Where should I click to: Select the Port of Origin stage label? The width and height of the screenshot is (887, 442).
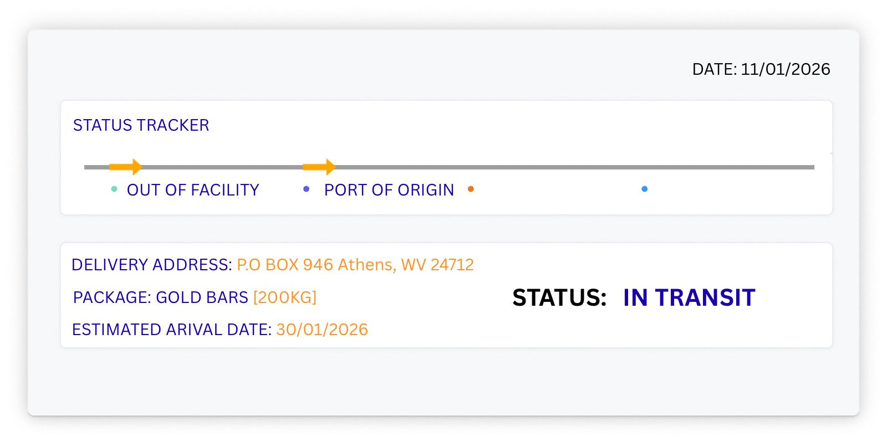(x=389, y=190)
